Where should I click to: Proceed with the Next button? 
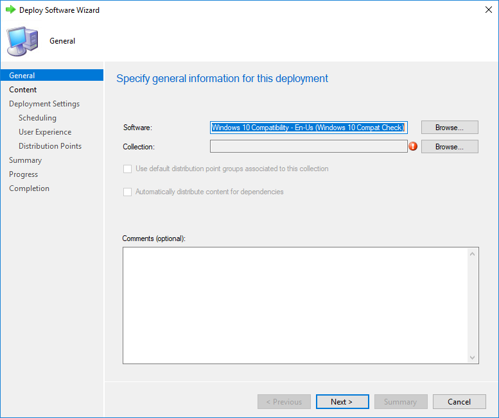342,402
